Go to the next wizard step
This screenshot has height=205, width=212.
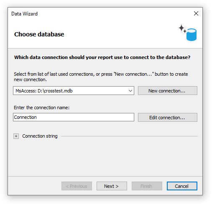pyautogui.click(x=112, y=186)
